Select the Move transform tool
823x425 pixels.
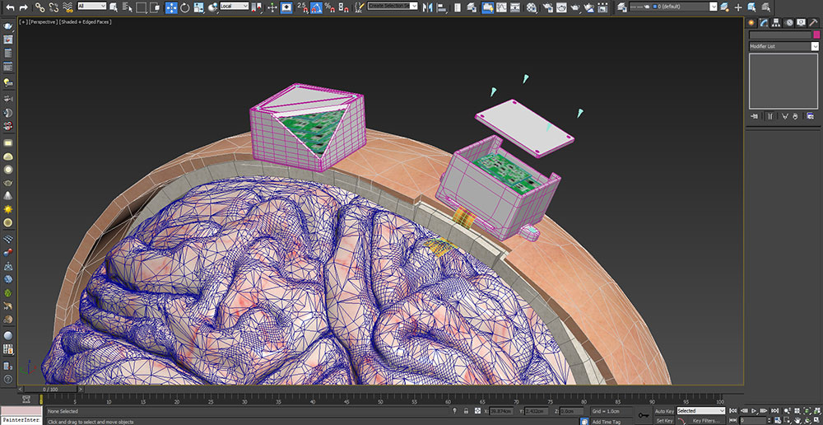tap(171, 7)
